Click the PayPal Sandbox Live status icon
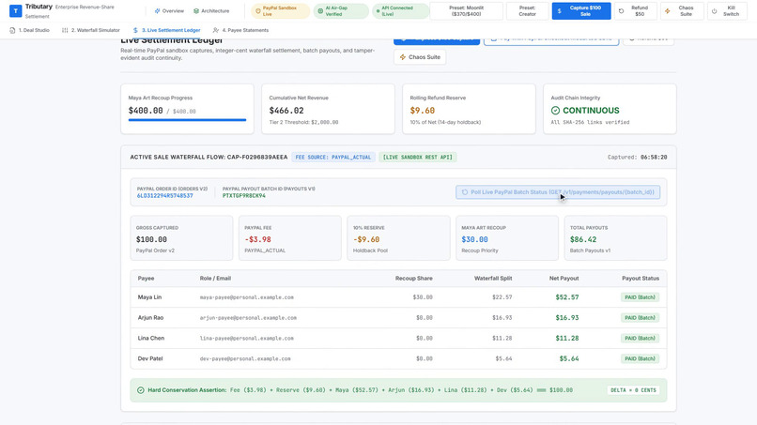 tap(257, 10)
